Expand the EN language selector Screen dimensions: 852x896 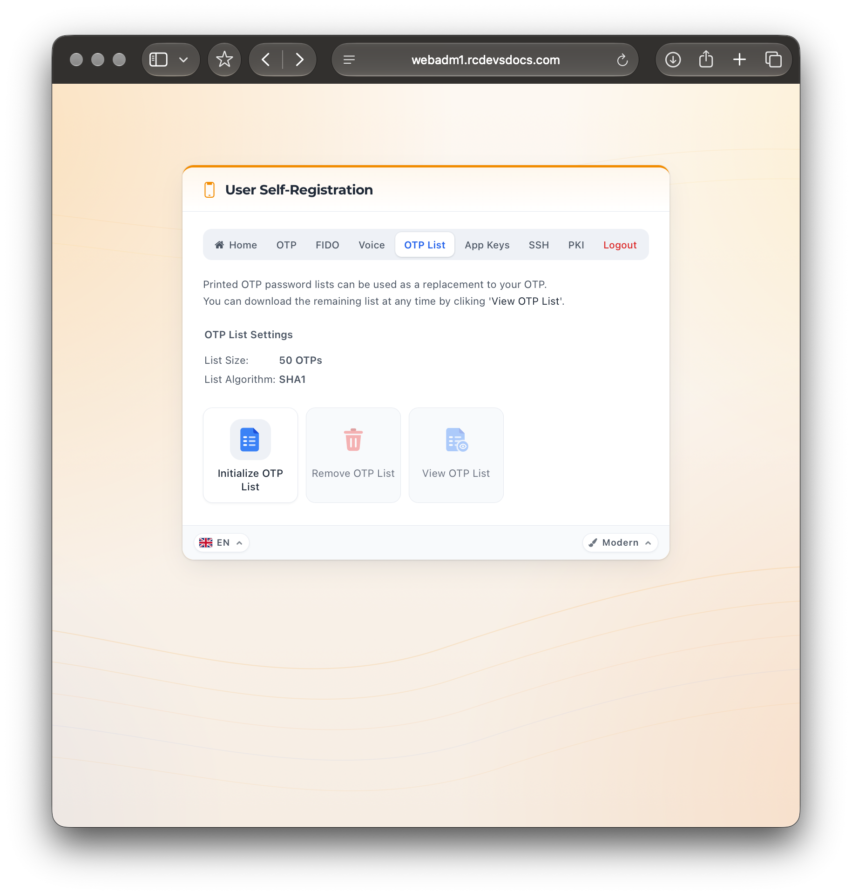pos(221,542)
